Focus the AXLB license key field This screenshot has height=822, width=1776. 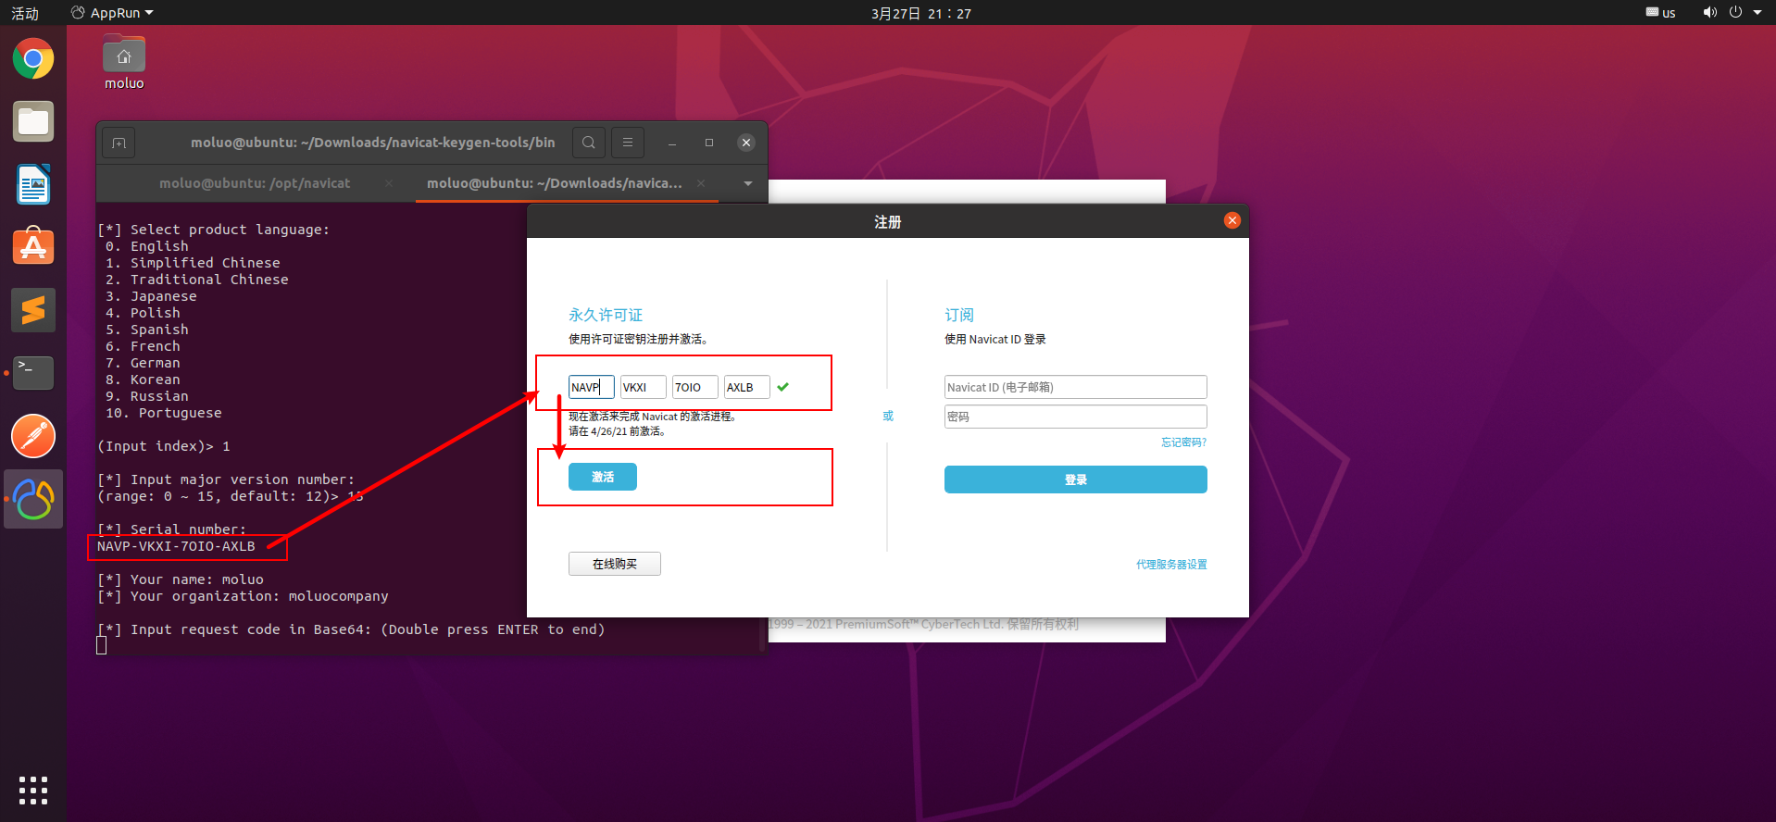[x=747, y=387]
